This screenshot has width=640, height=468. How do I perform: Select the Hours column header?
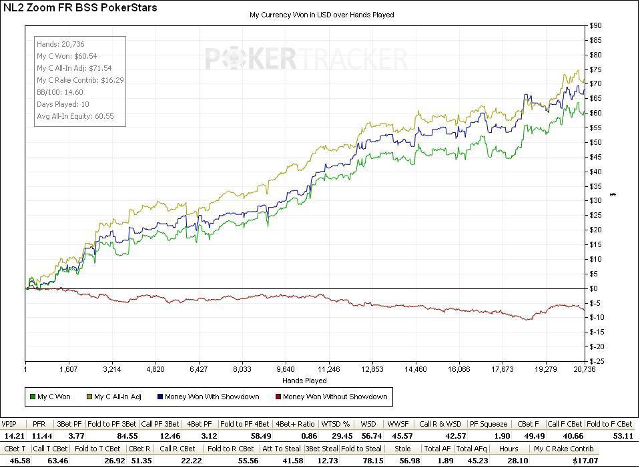pos(509,449)
